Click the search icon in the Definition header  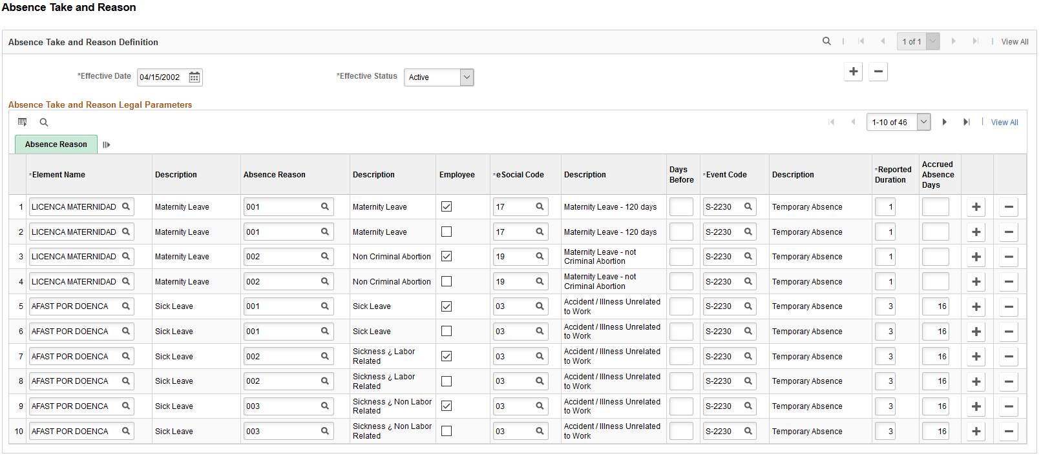tap(826, 41)
